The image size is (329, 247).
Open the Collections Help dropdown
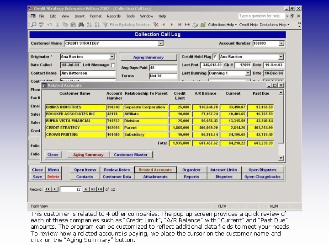click(x=222, y=25)
